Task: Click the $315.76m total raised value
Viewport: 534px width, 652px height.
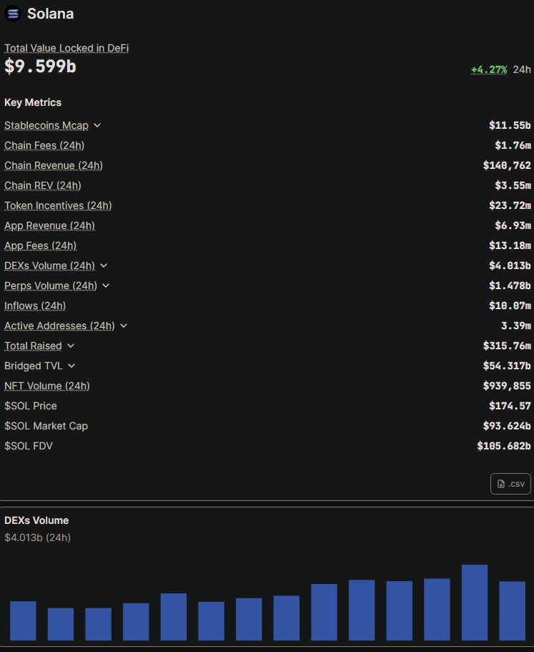Action: pos(507,346)
